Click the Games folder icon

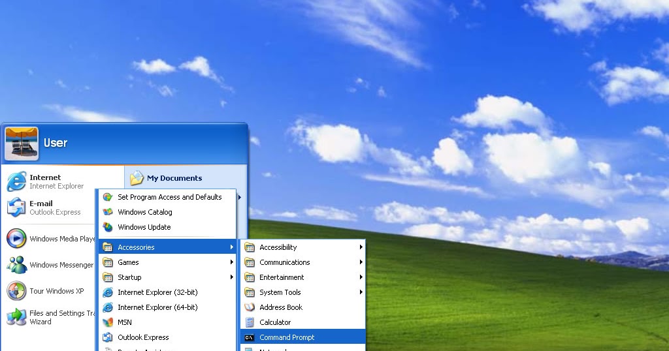pyautogui.click(x=108, y=262)
